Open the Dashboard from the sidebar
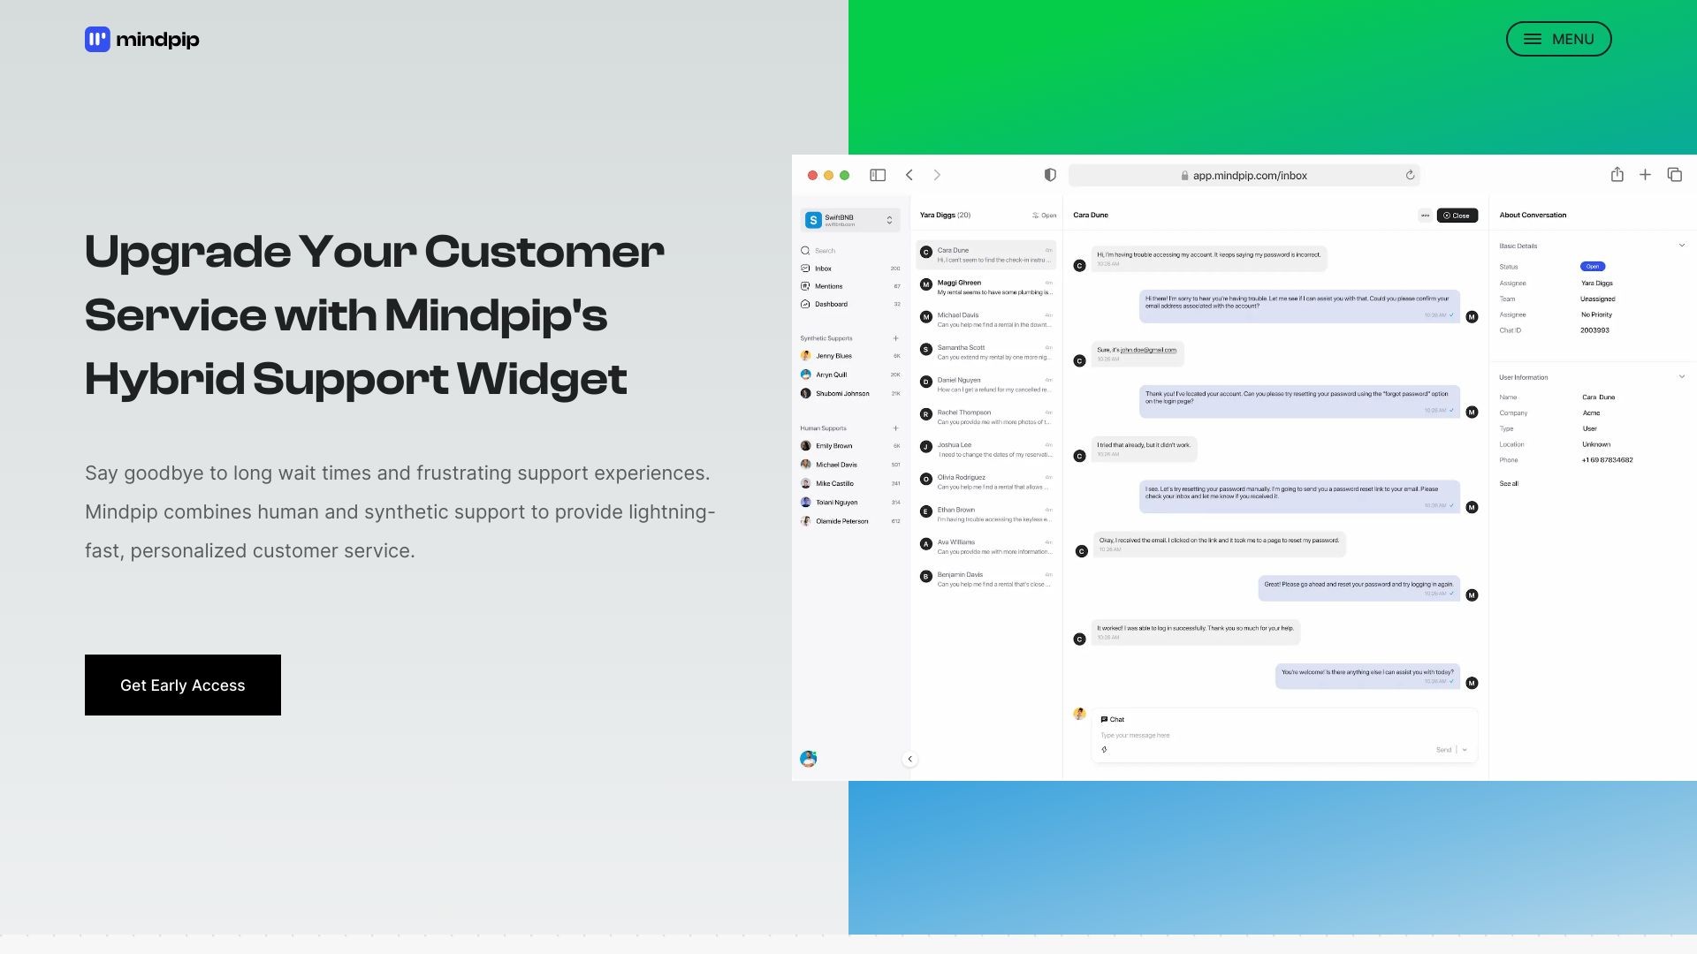This screenshot has height=954, width=1697. (x=805, y=304)
